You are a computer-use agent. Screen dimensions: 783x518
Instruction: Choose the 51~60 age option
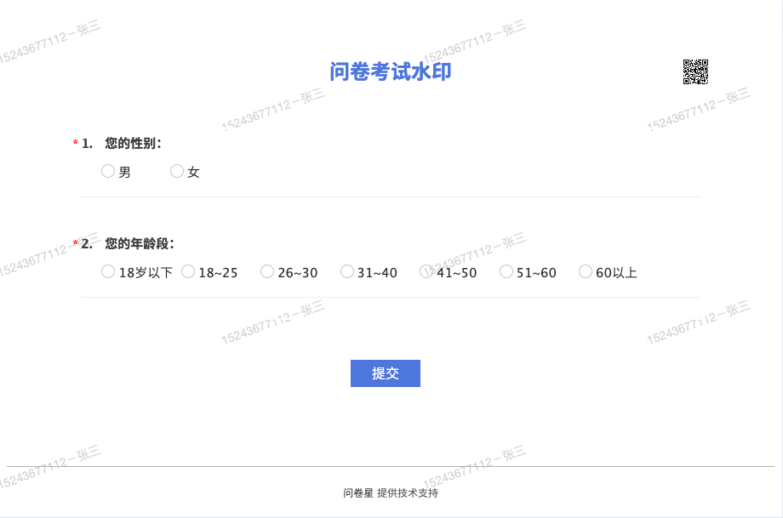tap(506, 271)
